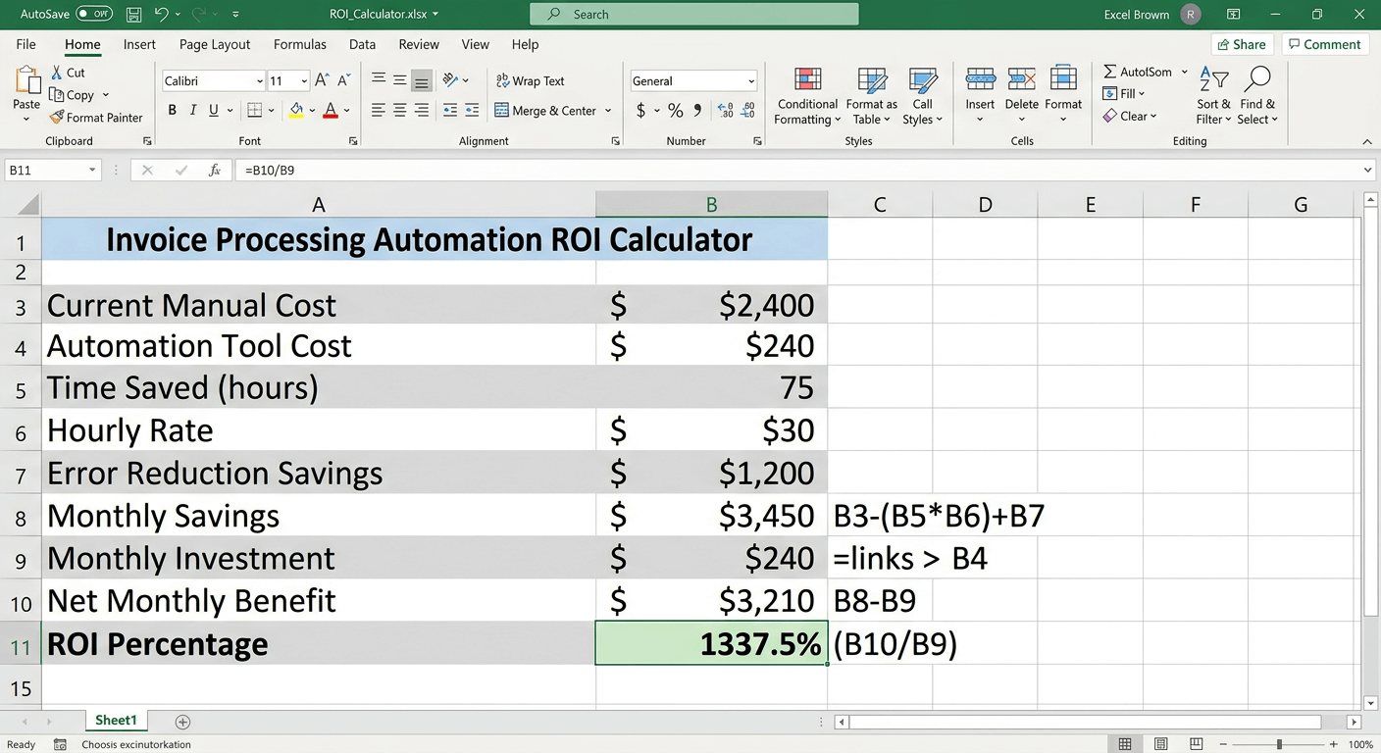The image size is (1381, 753).
Task: Collapse the ribbon with the chevron
Action: coord(1367,142)
